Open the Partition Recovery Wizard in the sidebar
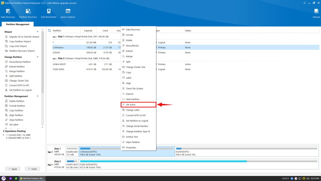This screenshot has width=321, height=181. pyautogui.click(x=20, y=51)
